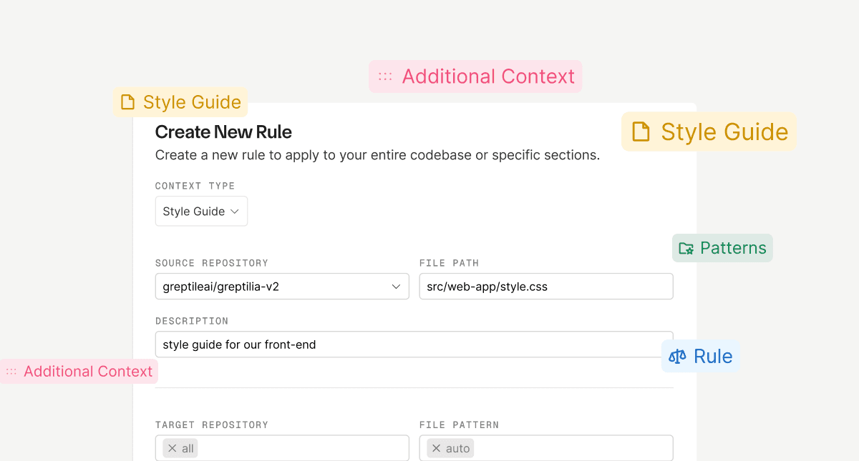Click the chevron in the greptileai/greptilia-v2 selector

click(395, 286)
